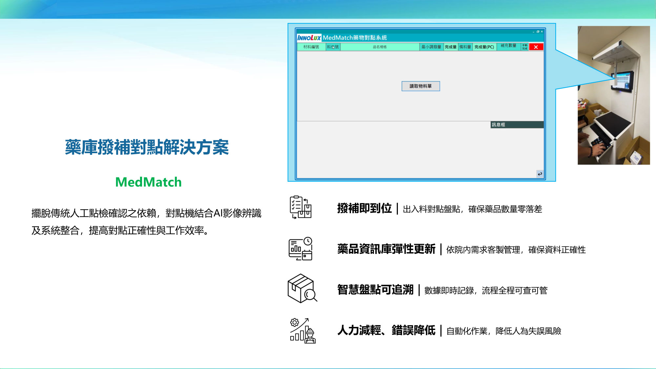Click the red X button in the header row

click(x=536, y=47)
